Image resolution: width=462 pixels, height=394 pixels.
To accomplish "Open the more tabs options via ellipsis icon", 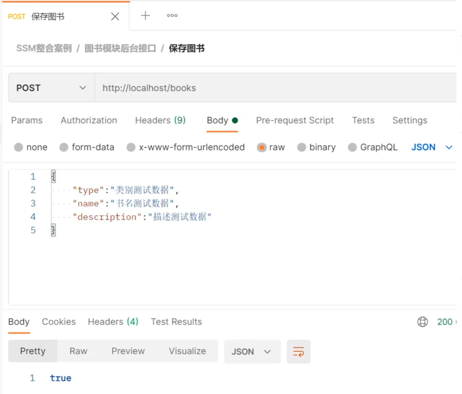I will (172, 16).
